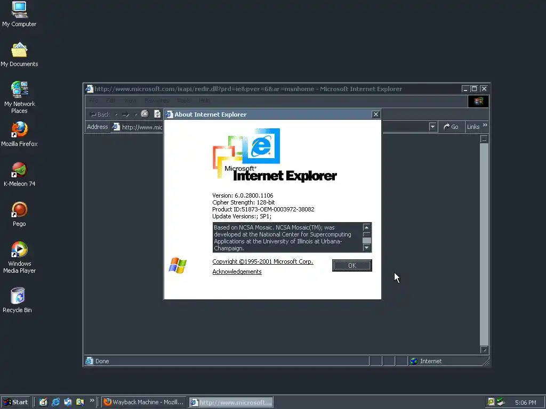Click the 5:06 PM taskbar clock
Image resolution: width=546 pixels, height=409 pixels.
point(525,403)
